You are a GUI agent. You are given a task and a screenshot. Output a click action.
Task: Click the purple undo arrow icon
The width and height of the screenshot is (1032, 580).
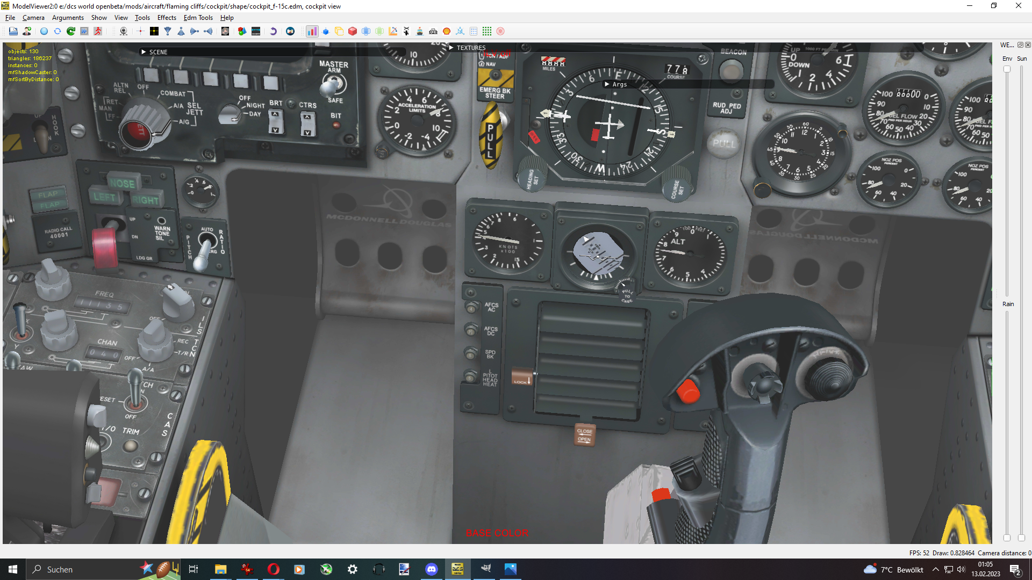pyautogui.click(x=273, y=31)
